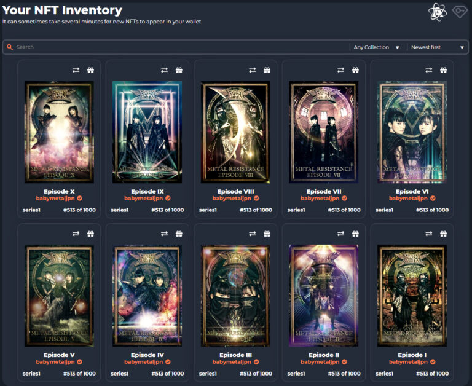Open the Any Collection dropdown

pyautogui.click(x=376, y=47)
